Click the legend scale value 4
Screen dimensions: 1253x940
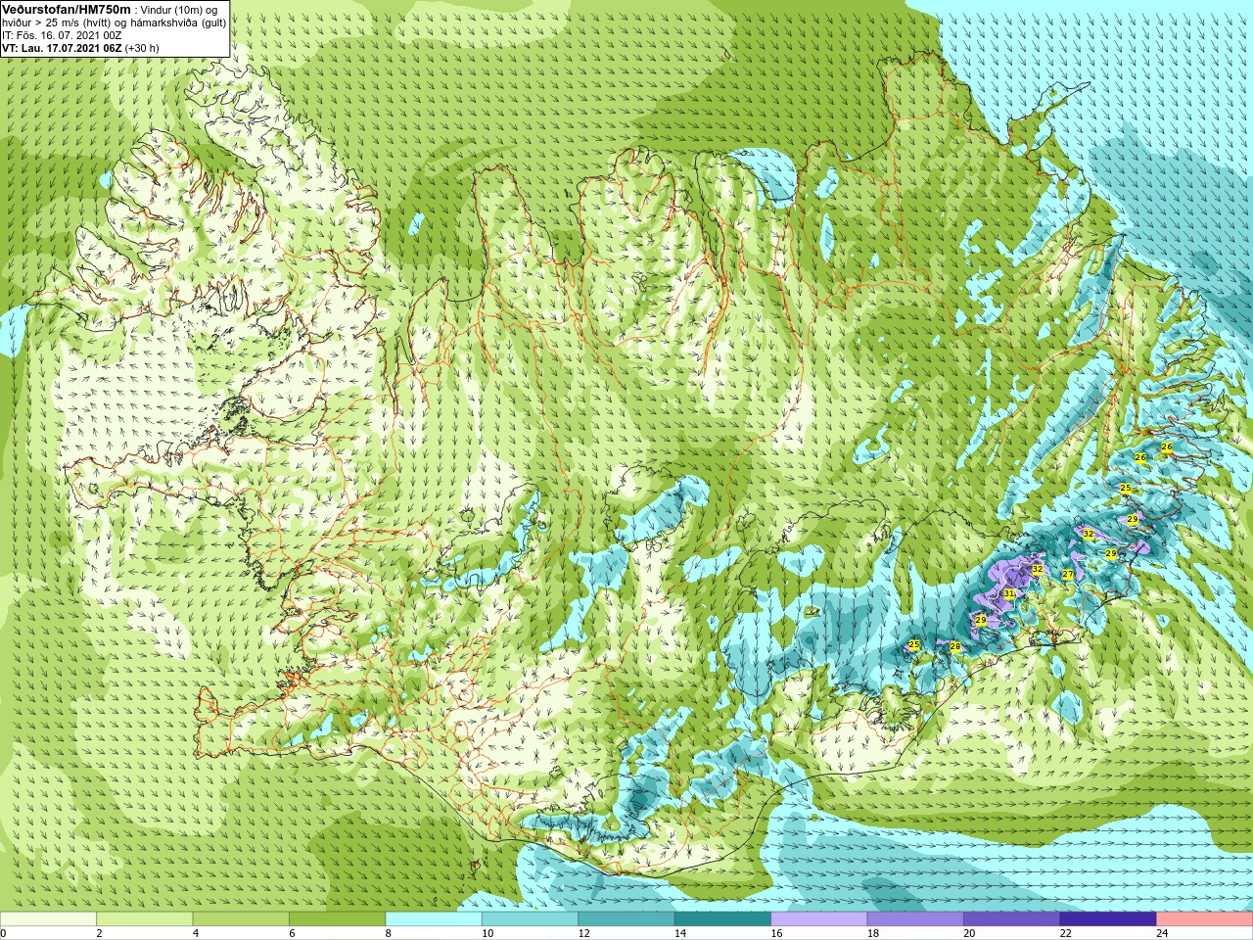coord(196,933)
